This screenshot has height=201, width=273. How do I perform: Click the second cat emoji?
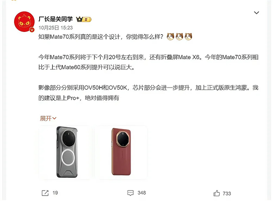pyautogui.click(x=179, y=36)
